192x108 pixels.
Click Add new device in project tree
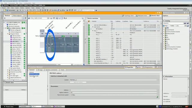click(13, 24)
